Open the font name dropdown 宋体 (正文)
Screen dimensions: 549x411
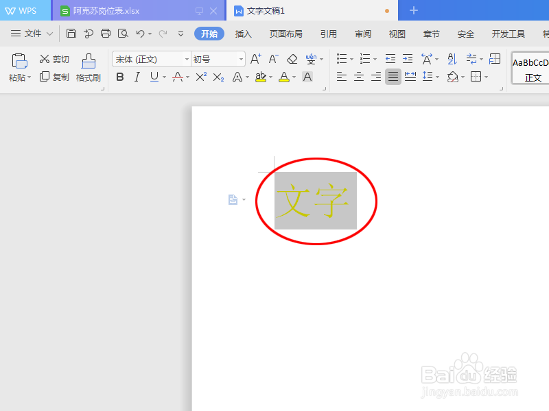tap(187, 59)
